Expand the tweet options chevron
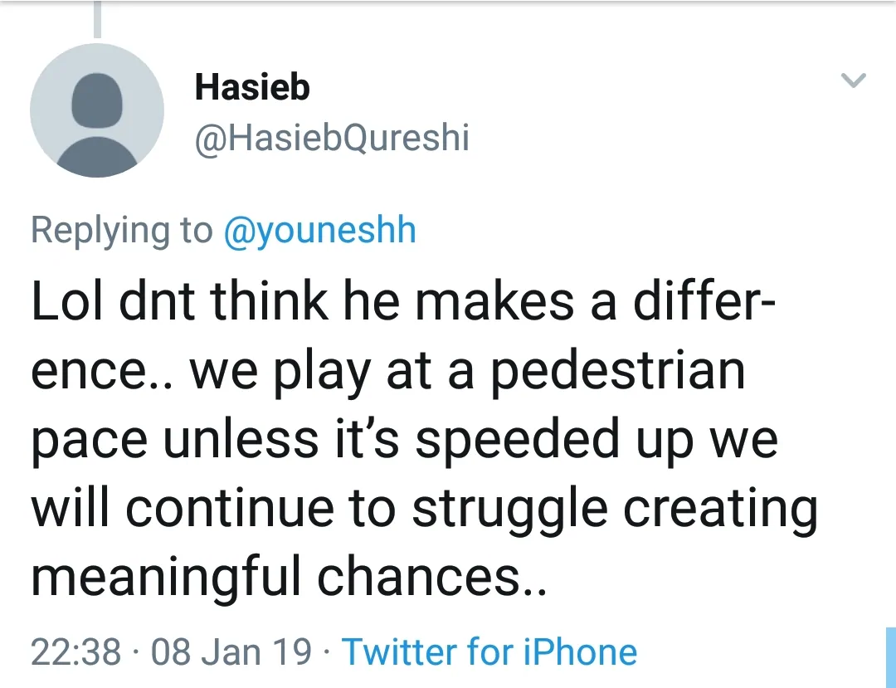 854,81
